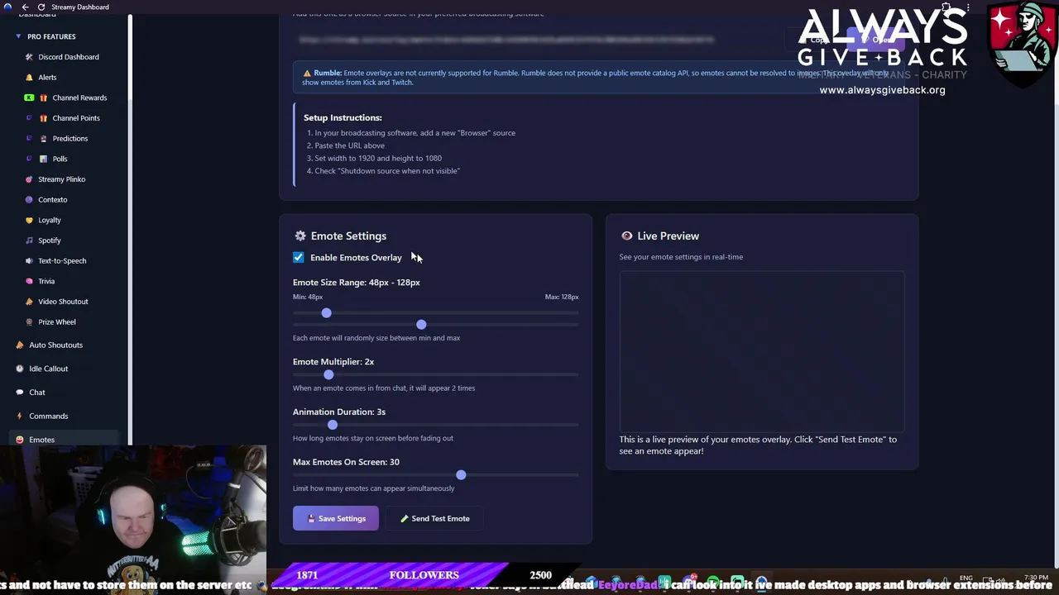Go to the Predictions page
The width and height of the screenshot is (1059, 595).
pos(70,139)
